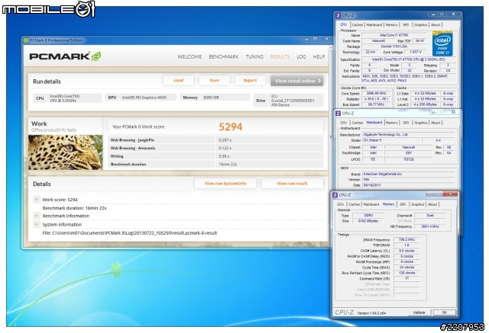Click the Export button in Run details
The height and width of the screenshot is (333, 489).
click(x=250, y=80)
